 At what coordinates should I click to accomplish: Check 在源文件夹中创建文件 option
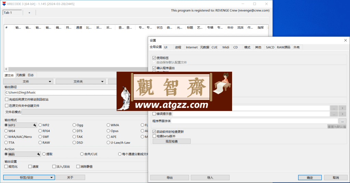tap(7, 105)
